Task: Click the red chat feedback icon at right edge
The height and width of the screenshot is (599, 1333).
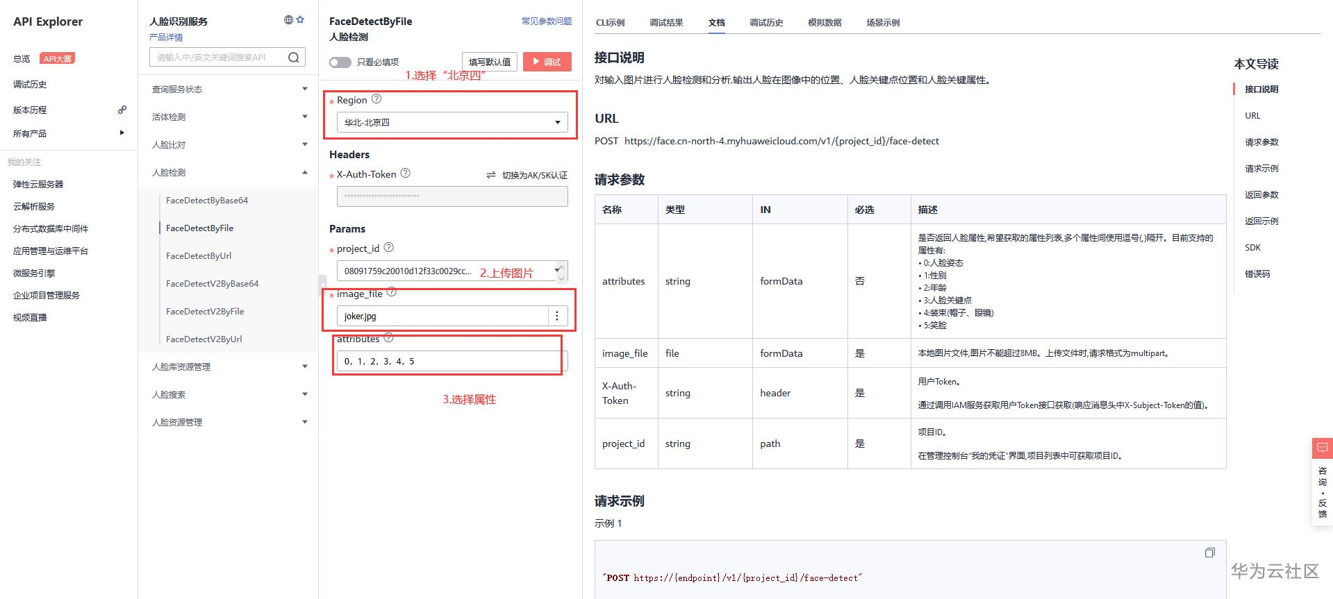Action: [1322, 448]
